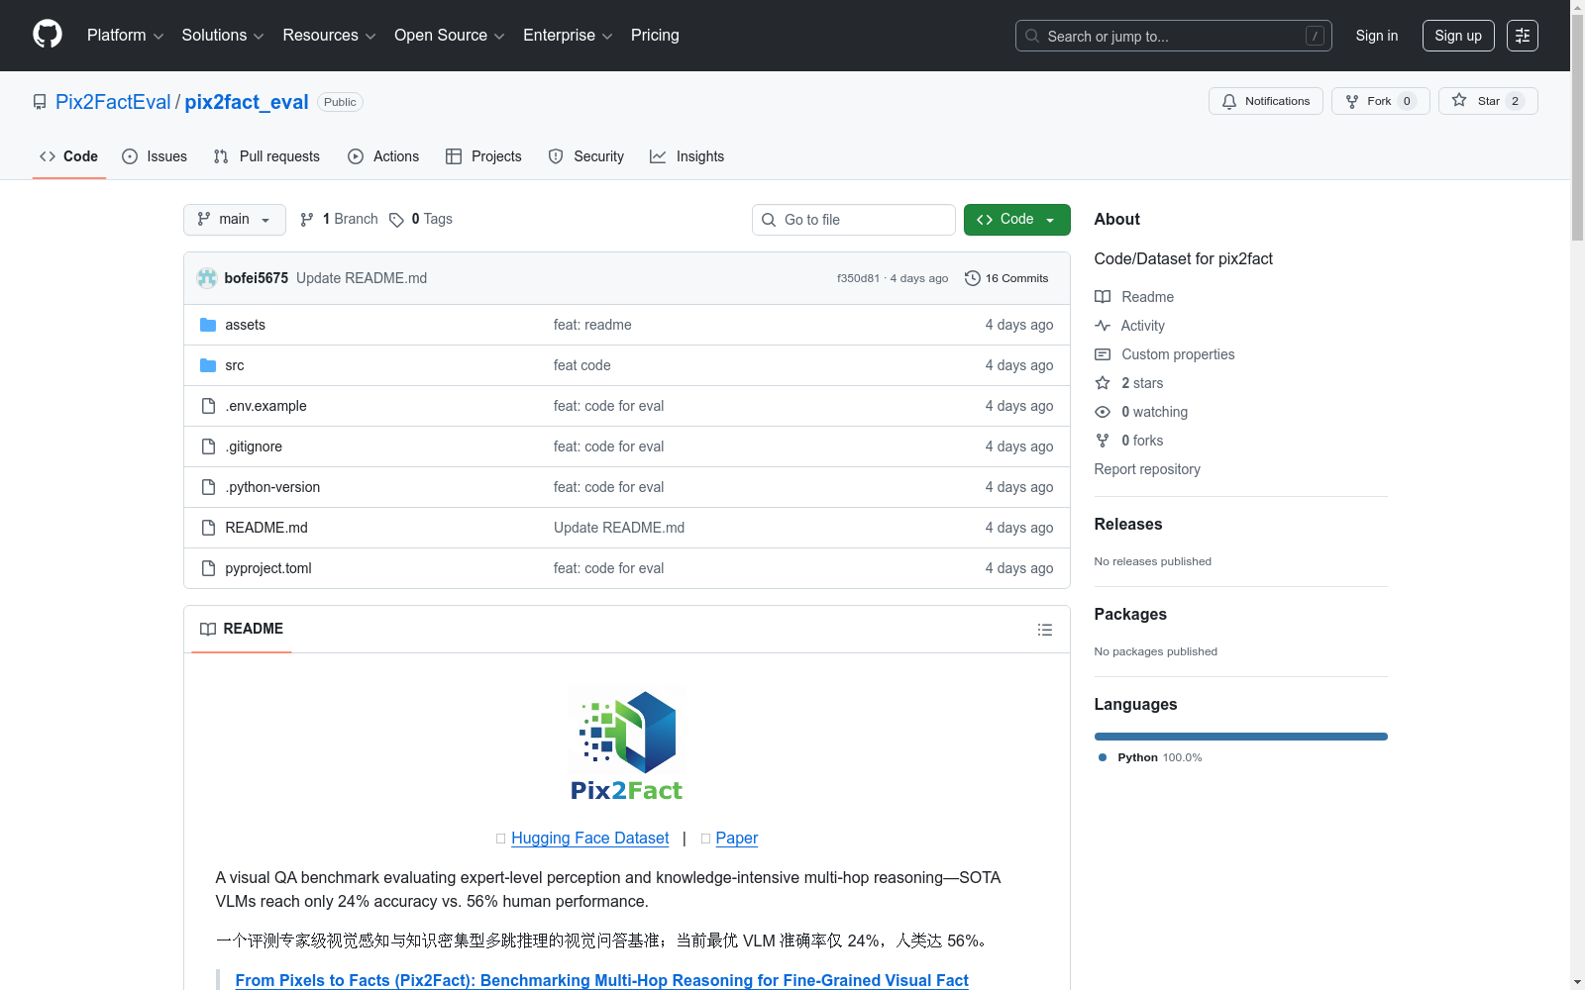
Task: Click the repository book icon beside Pix2FactEval
Action: pos(40,102)
